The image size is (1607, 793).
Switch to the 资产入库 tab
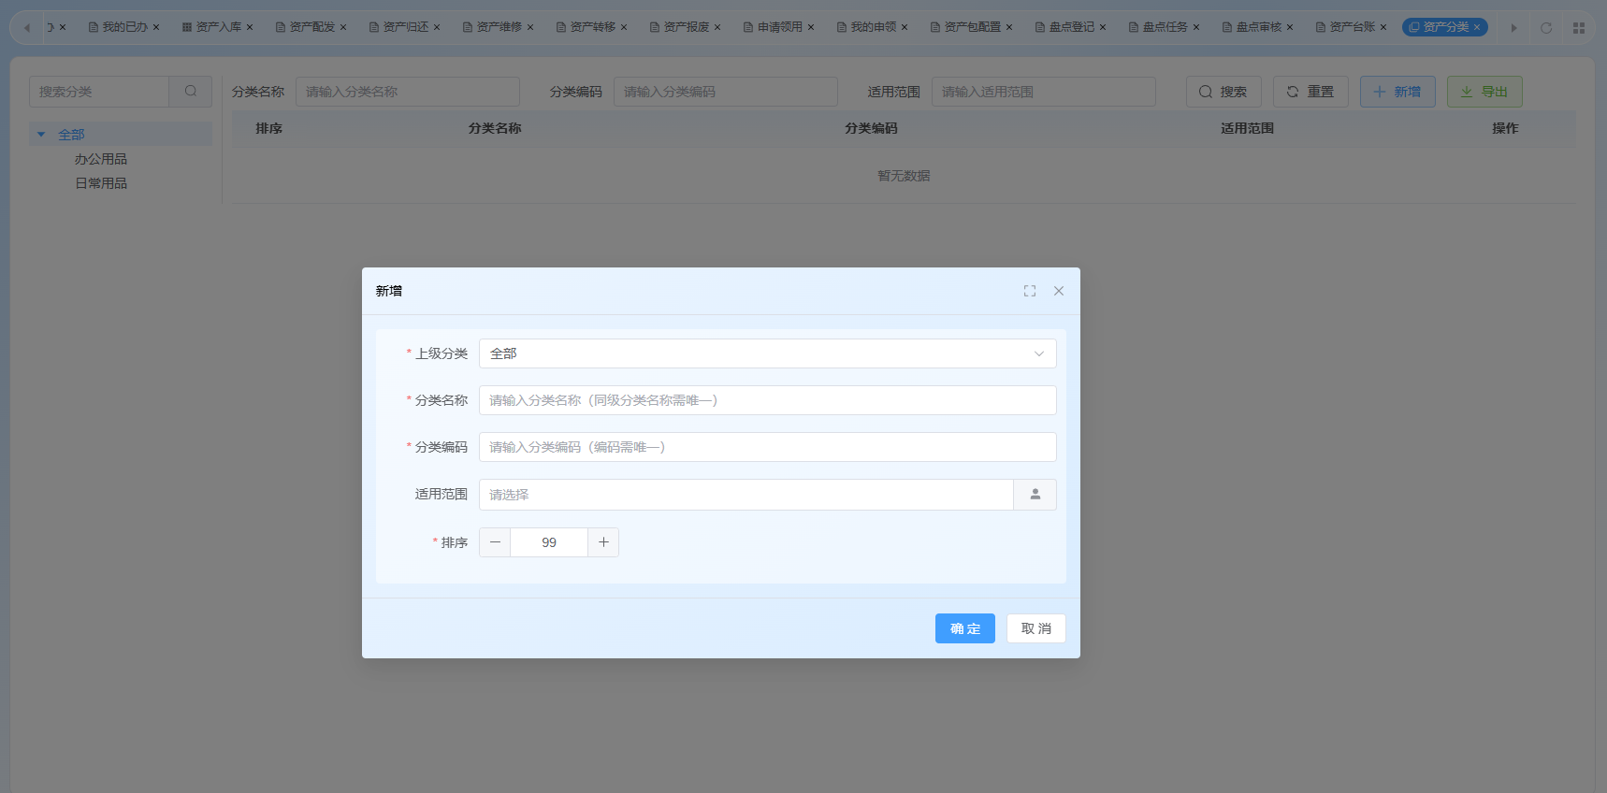[x=218, y=27]
